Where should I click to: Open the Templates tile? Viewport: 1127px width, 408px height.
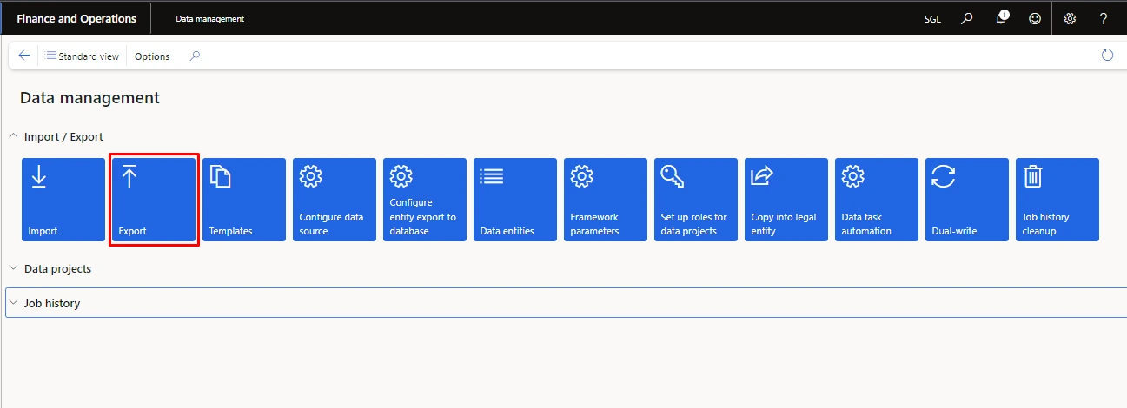coord(244,200)
